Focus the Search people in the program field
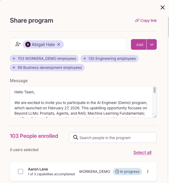Viewport: 169px width, 183px height. [113, 138]
